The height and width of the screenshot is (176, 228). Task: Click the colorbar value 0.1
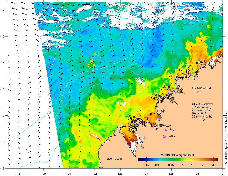157,165
